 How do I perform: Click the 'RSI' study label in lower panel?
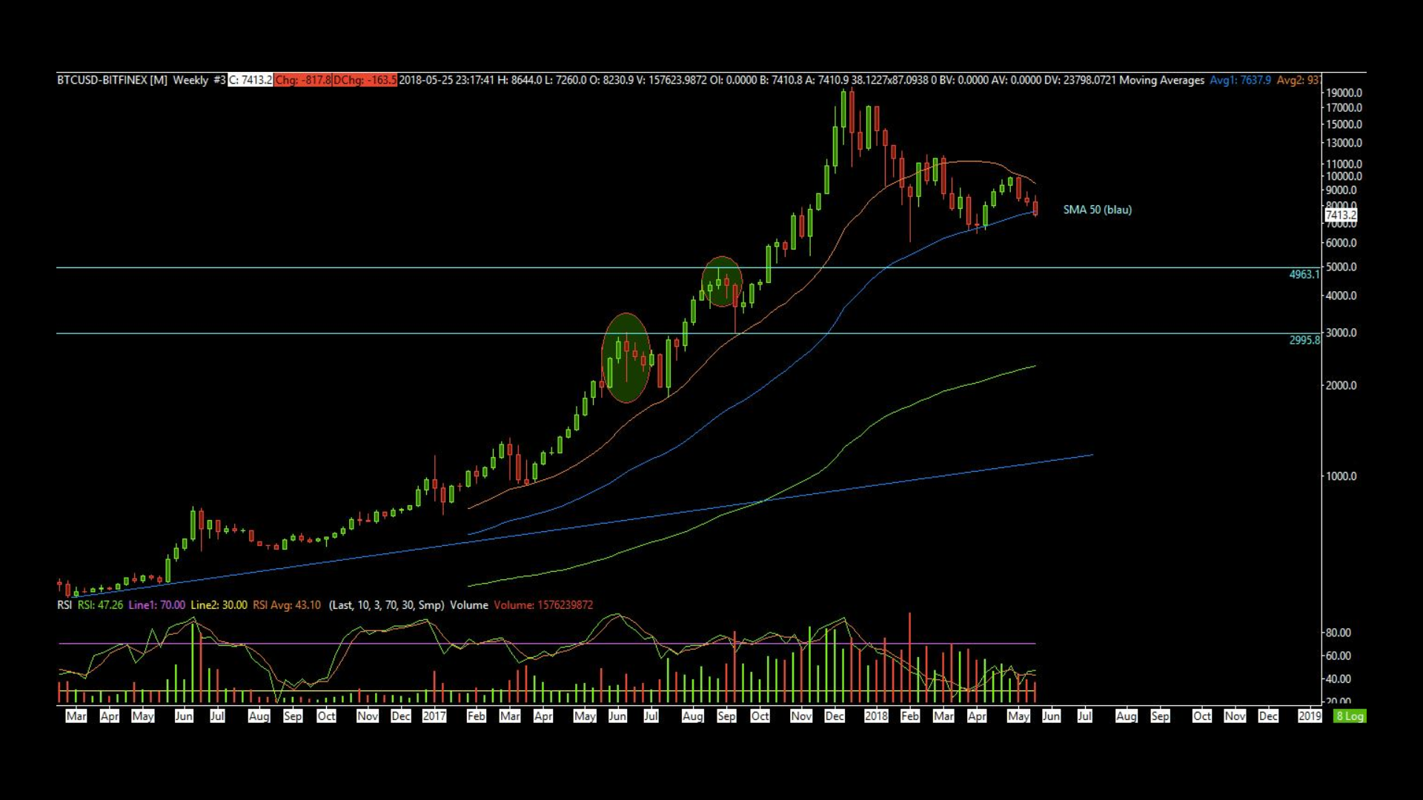click(64, 605)
